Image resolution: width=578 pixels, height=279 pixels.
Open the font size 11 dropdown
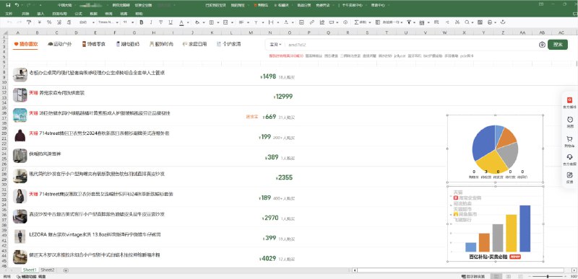pos(129,22)
